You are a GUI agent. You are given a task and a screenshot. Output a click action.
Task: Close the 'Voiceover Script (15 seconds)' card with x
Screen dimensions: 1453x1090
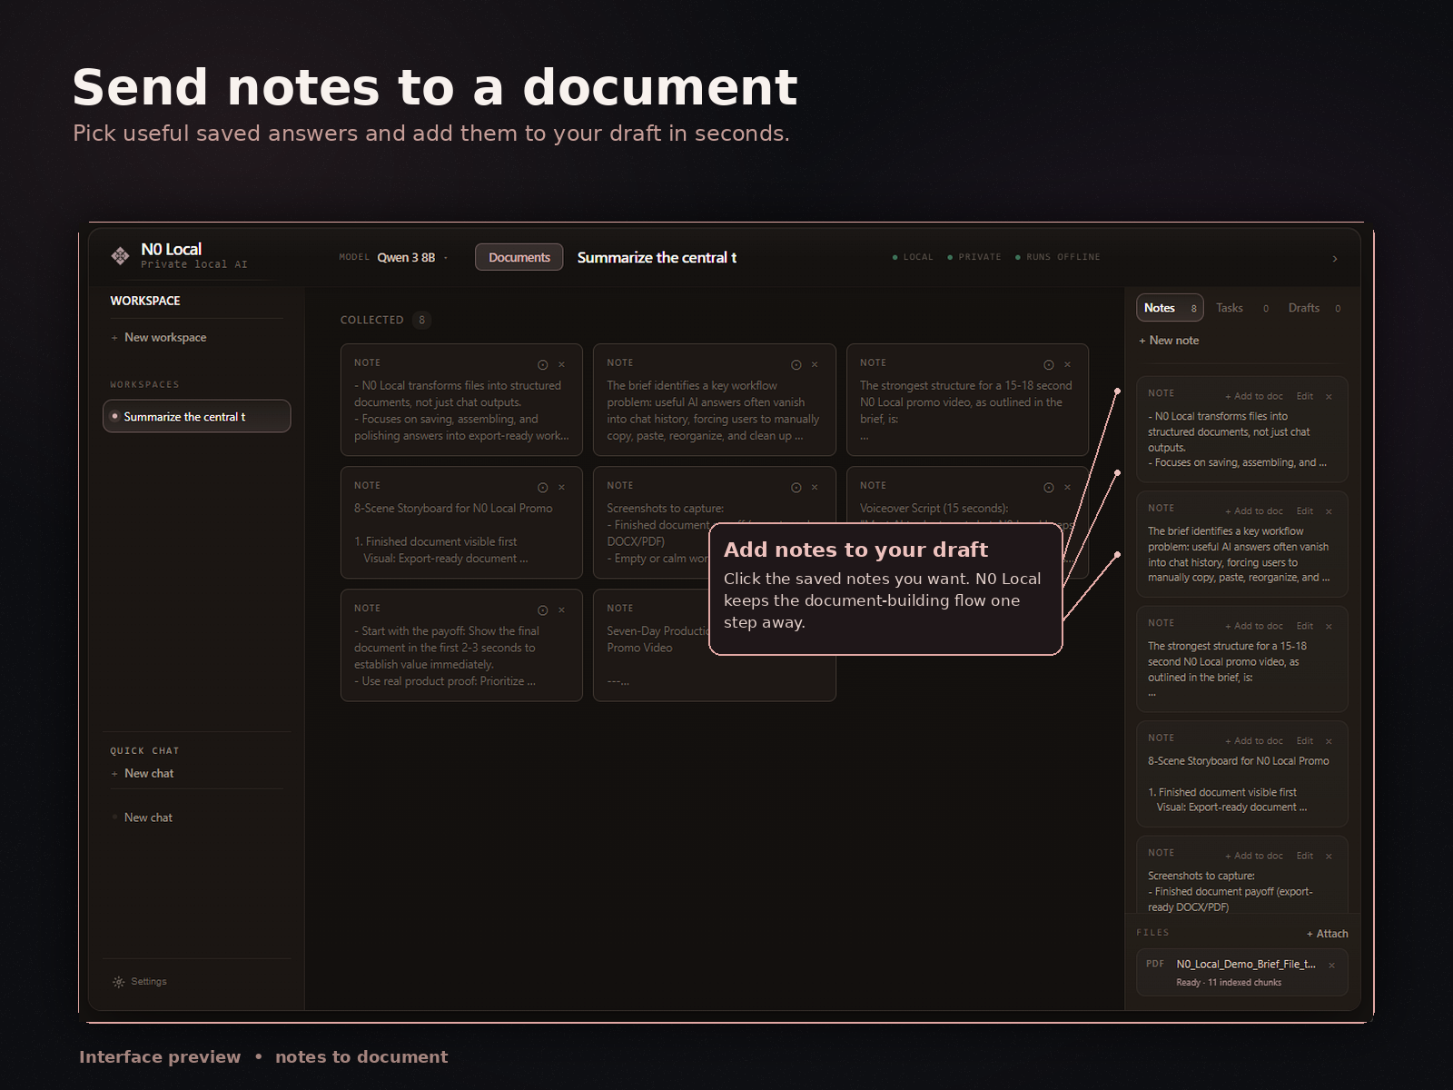coord(1068,488)
